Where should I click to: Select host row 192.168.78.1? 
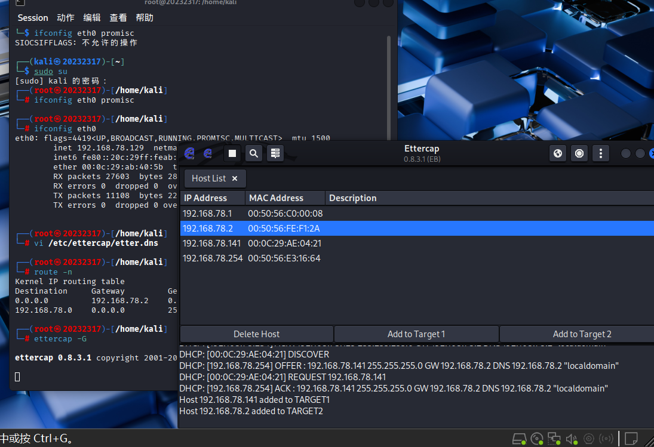coord(417,213)
